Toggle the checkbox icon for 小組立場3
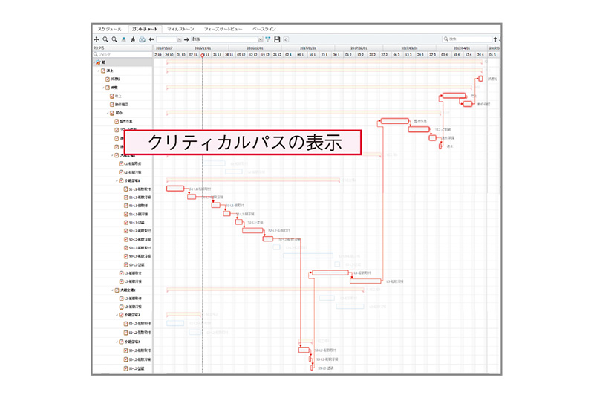 [x=122, y=342]
